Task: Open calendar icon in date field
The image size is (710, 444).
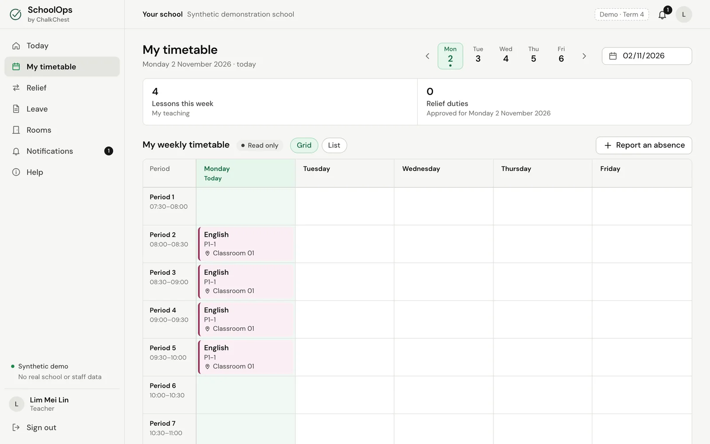Action: point(613,56)
